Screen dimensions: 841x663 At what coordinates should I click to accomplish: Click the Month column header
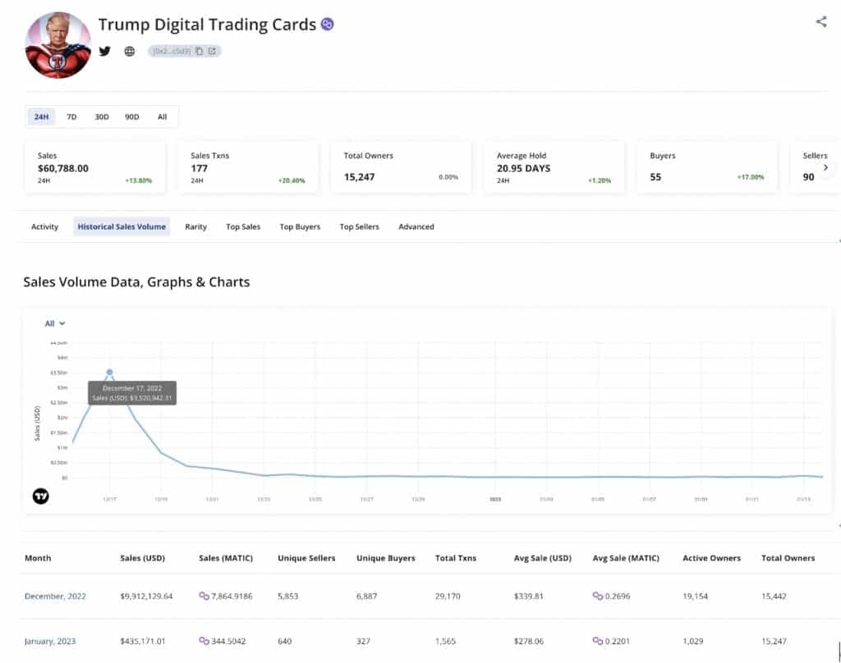38,558
